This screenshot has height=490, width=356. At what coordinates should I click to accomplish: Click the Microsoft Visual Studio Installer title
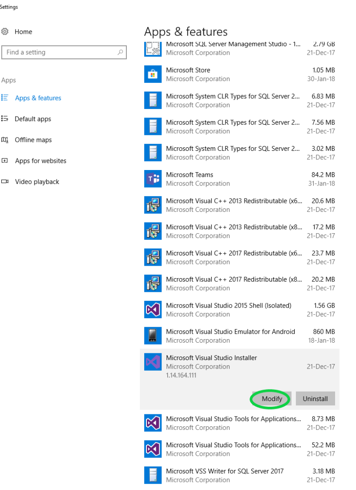click(211, 358)
